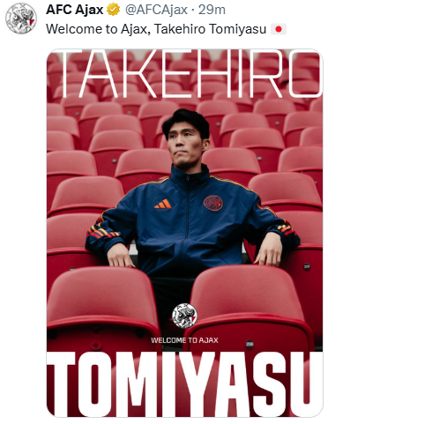Click the player's hand resting on right seat
The height and width of the screenshot is (424, 432).
click(x=268, y=252)
